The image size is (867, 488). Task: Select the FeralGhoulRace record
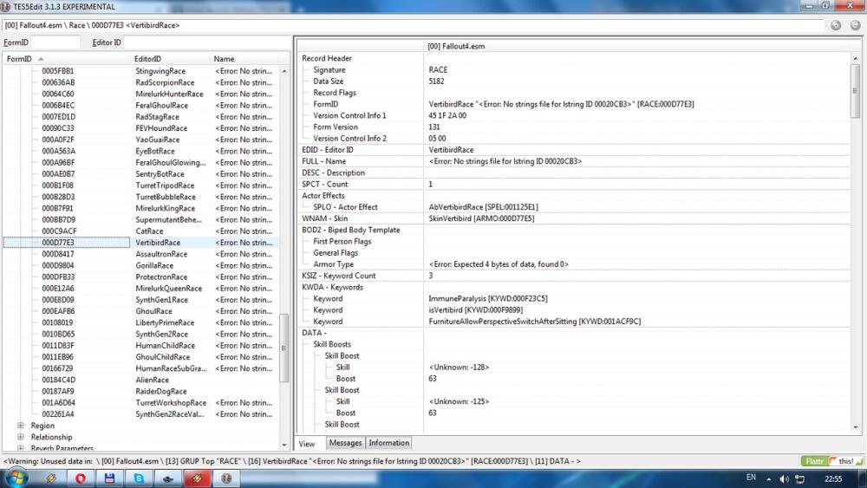click(161, 105)
